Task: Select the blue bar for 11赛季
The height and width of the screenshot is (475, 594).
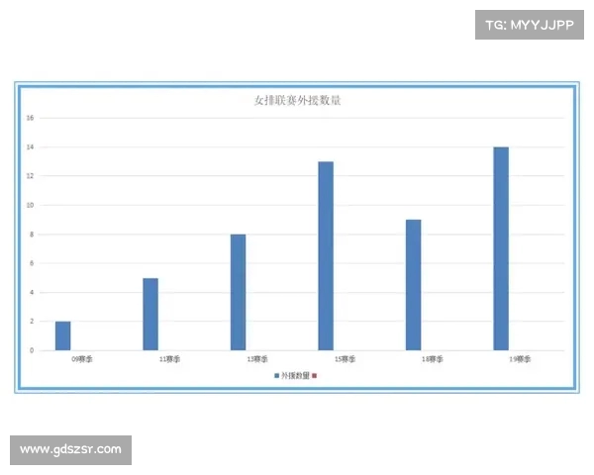Action: coord(150,315)
